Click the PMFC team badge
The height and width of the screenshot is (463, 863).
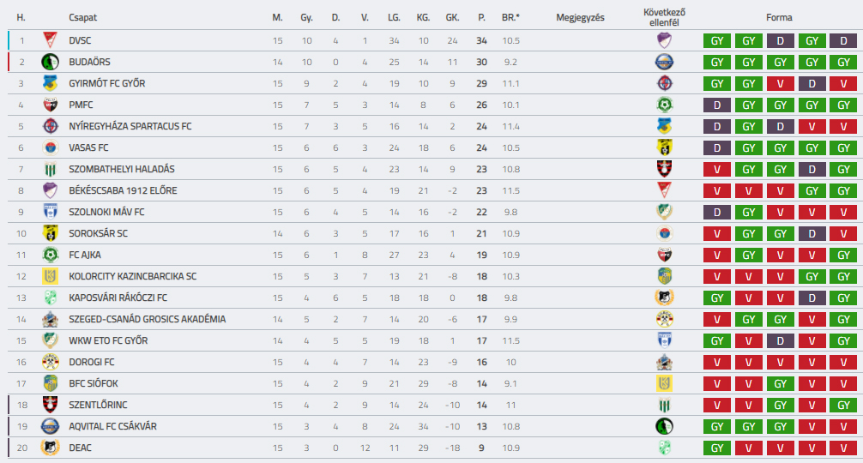pyautogui.click(x=50, y=105)
